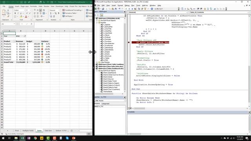The width and height of the screenshot is (251, 141).
Task: Open Cell Styles dropdown
Action: 68,16
